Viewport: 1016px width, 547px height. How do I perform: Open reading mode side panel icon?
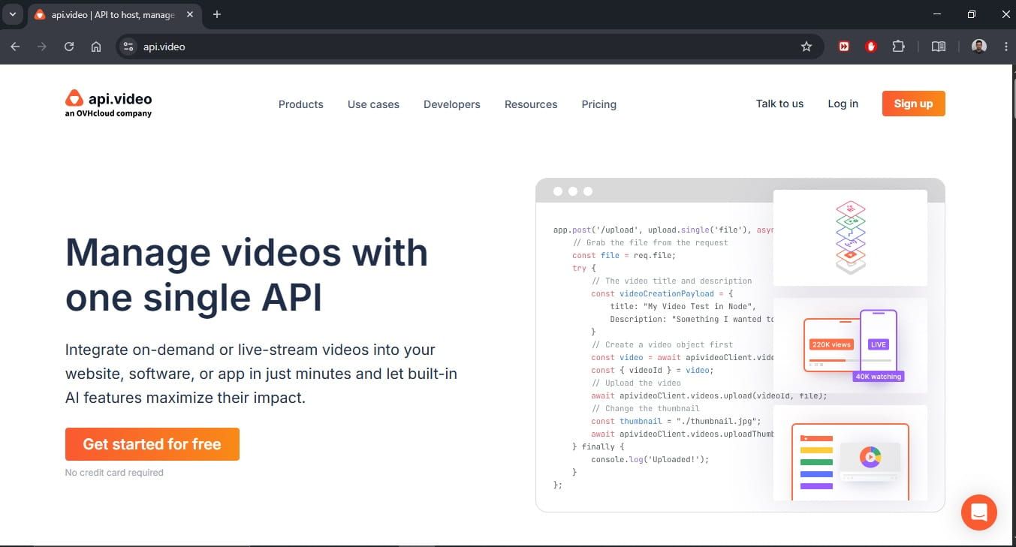coord(939,47)
